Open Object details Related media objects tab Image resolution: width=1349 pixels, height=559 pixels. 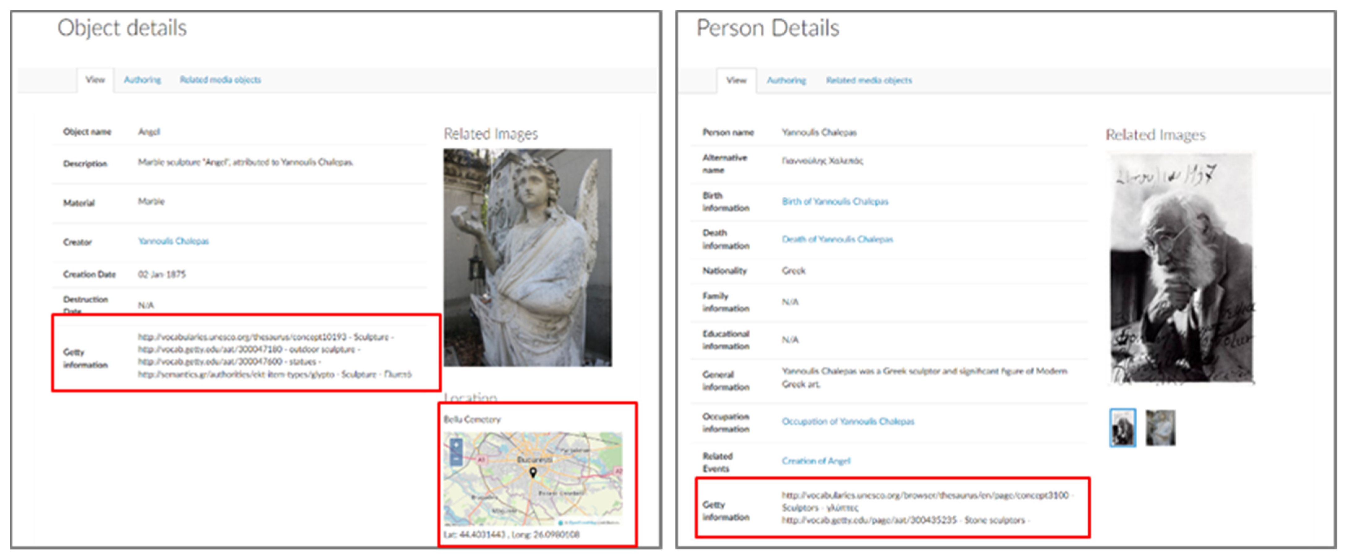[x=220, y=79]
